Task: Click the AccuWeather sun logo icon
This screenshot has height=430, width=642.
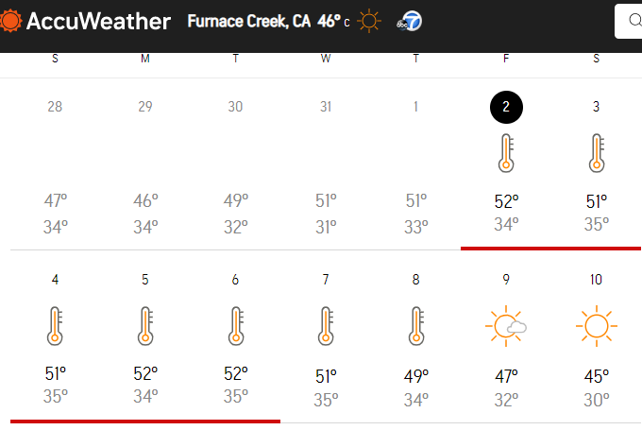Action: (x=10, y=21)
